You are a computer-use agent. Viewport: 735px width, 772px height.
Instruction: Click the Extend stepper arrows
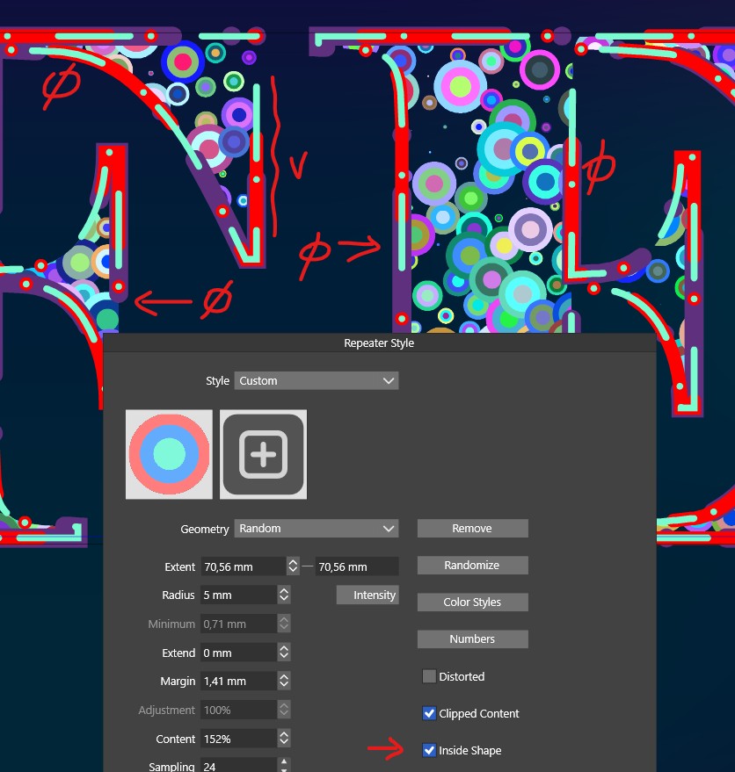[x=284, y=653]
